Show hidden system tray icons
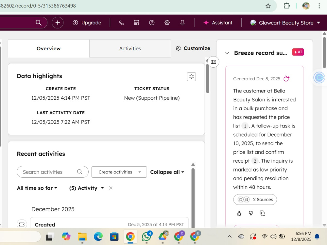Screen dimensions: 327x245 point(230,236)
